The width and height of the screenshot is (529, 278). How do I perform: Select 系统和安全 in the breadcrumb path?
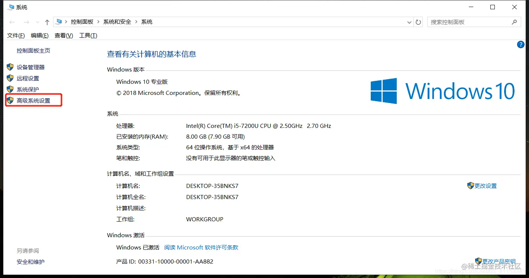click(x=117, y=22)
